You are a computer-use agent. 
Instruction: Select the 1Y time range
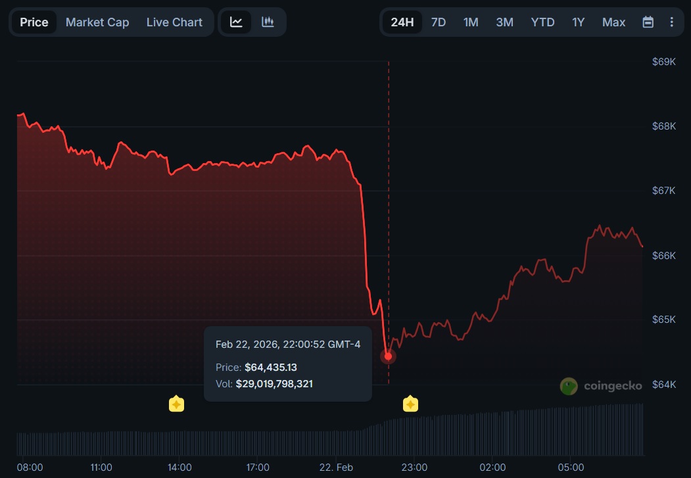tap(578, 22)
